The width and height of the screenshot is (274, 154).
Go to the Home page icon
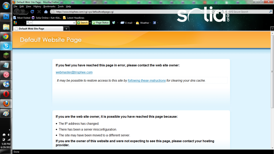[x=46, y=12]
